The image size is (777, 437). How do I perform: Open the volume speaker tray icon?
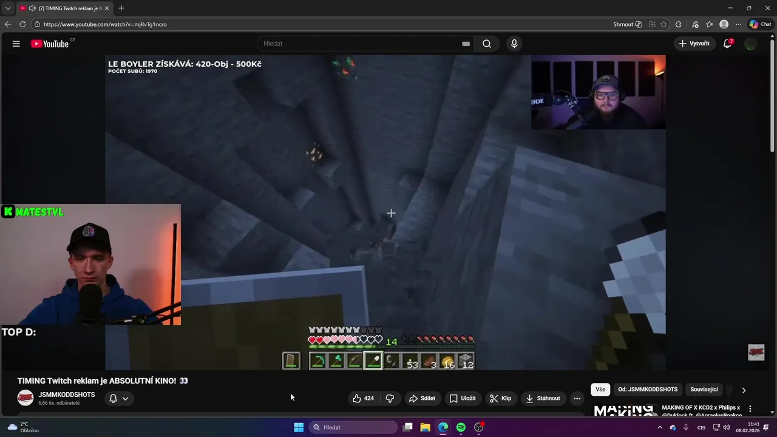tap(727, 427)
